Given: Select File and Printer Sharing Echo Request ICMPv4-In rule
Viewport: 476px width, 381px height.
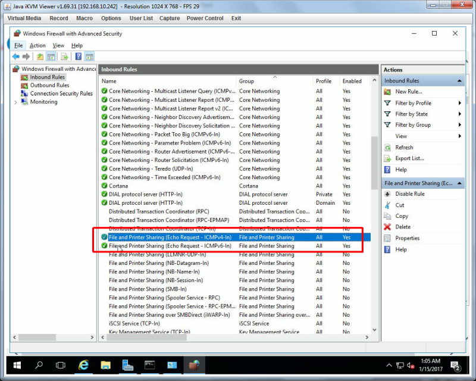Looking at the screenshot, I should [235, 238].
